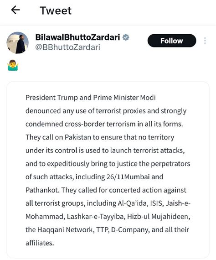This screenshot has width=216, height=260.
Task: Click the "President Trump and Prime Minister Modi" line
Action: [91, 98]
